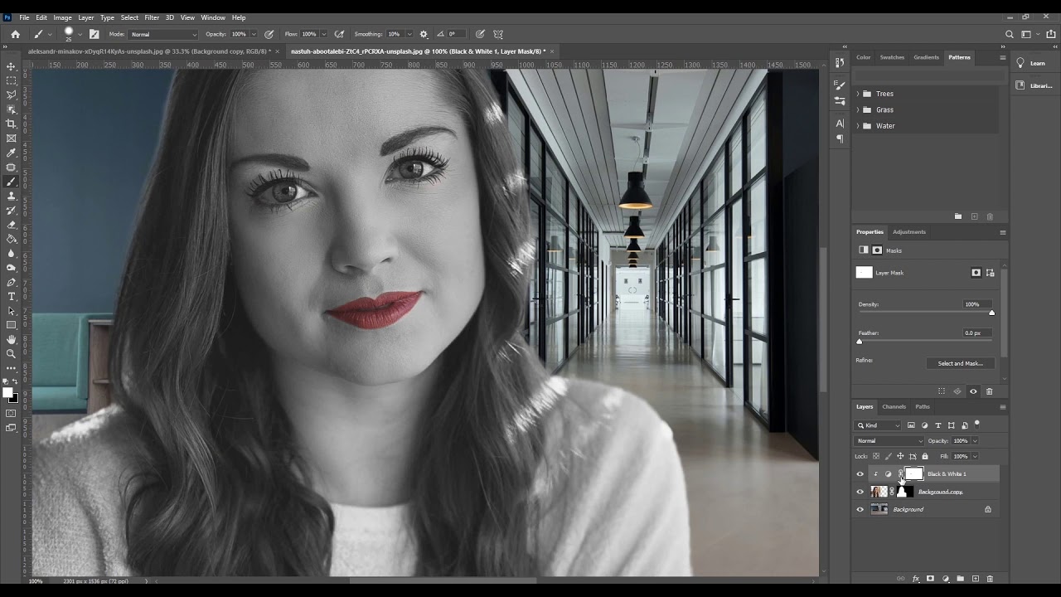Hide the Black & White 1 layer
1061x597 pixels.
click(860, 474)
